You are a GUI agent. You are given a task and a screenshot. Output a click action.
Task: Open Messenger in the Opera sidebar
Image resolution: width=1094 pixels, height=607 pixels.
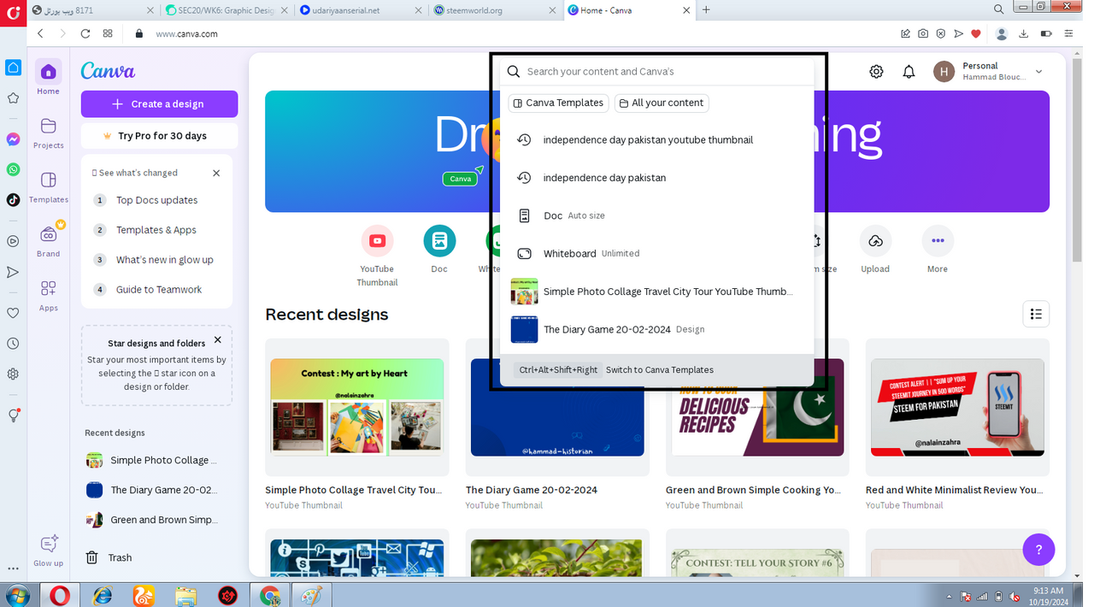[x=13, y=138]
